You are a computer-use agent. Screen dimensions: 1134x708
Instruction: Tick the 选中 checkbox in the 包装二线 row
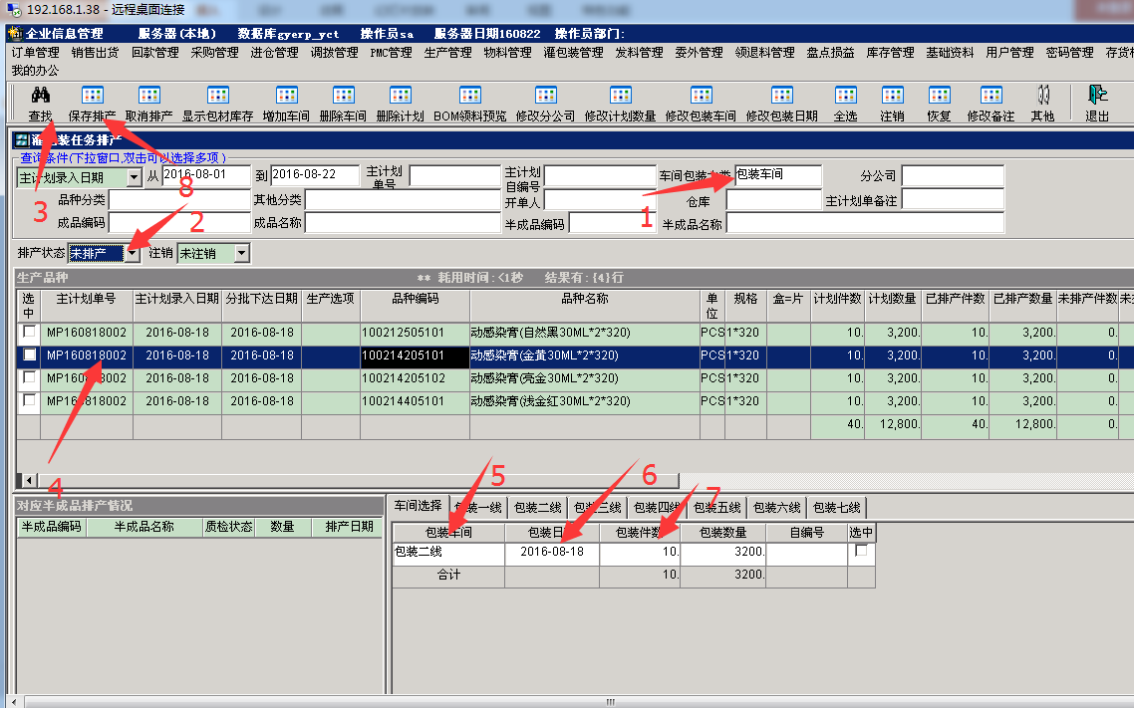(x=861, y=551)
